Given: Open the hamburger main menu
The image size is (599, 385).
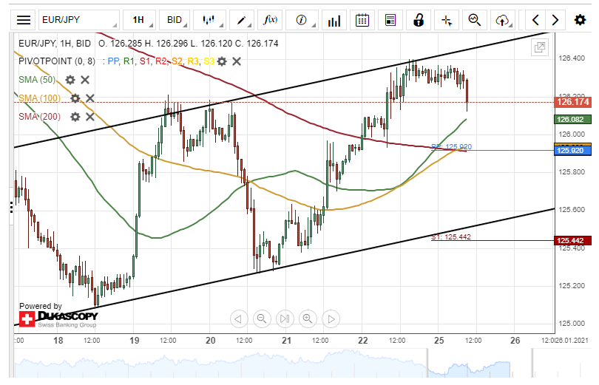Looking at the screenshot, I should 24,20.
